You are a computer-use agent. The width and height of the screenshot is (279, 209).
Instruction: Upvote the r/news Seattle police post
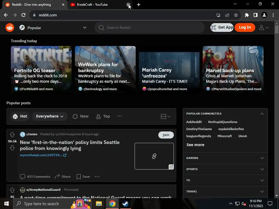[12, 134]
